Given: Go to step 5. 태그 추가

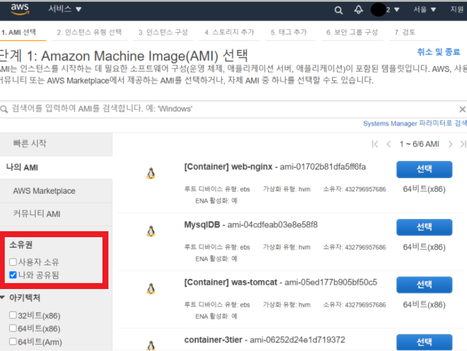Looking at the screenshot, I should (288, 32).
